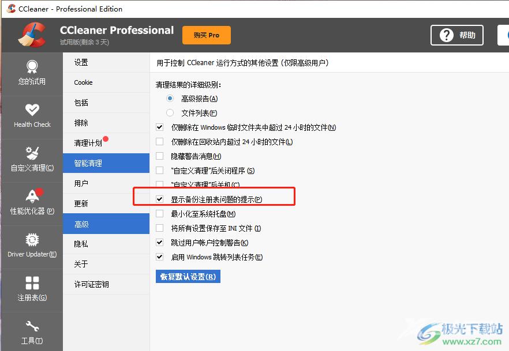509x351 pixels.
Task: Click the CCleaner logo in header
Action: tap(30, 35)
